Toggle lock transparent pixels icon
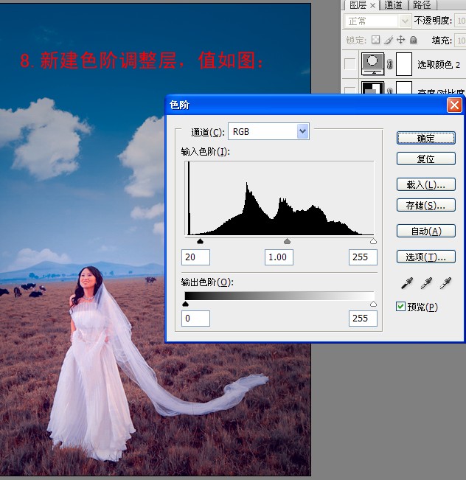466x480 pixels. [x=376, y=40]
